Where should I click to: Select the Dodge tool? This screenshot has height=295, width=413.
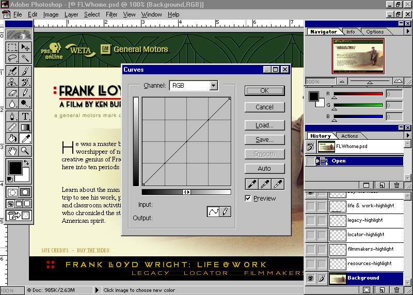click(x=25, y=104)
